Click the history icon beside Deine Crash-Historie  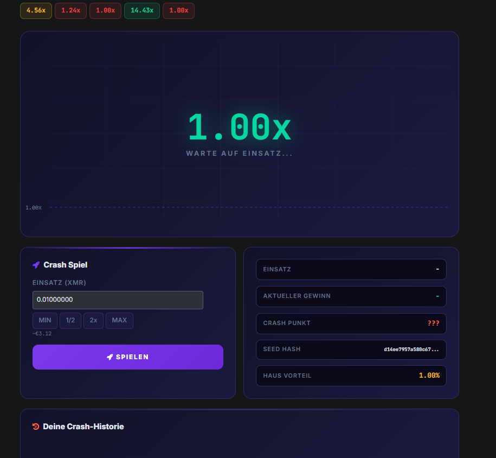pyautogui.click(x=36, y=427)
